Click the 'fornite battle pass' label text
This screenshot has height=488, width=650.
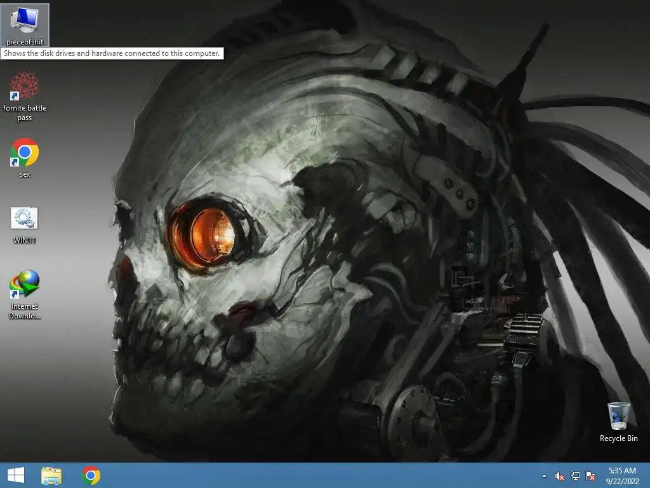click(25, 112)
